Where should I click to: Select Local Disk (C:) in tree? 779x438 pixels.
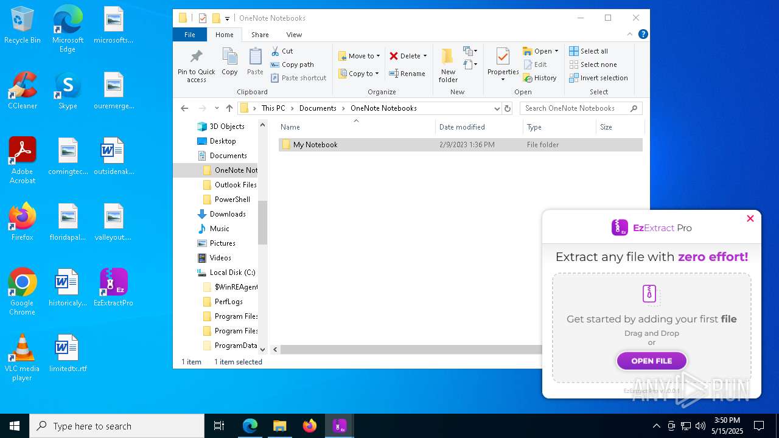[226, 273]
